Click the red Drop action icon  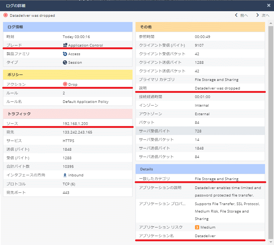tap(65, 85)
